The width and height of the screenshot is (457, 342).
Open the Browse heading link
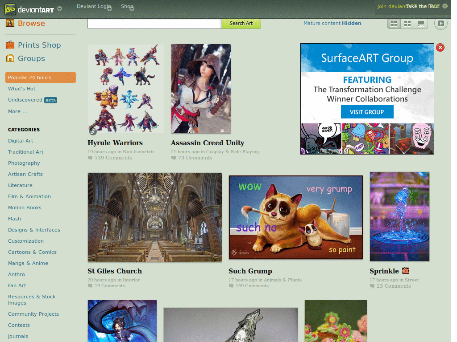pos(32,23)
